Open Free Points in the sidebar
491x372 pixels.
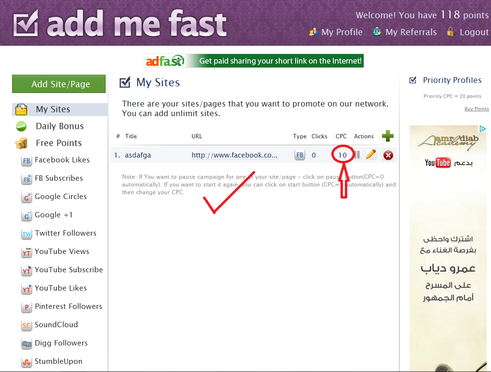58,143
